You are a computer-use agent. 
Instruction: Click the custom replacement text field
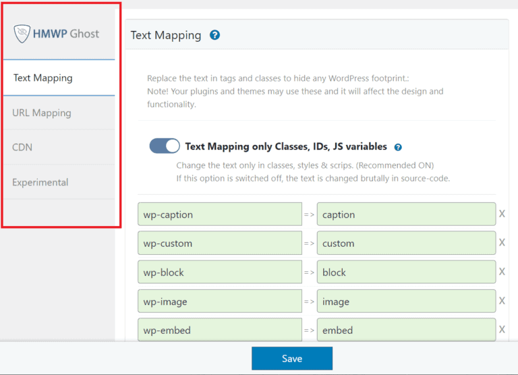pyautogui.click(x=406, y=243)
